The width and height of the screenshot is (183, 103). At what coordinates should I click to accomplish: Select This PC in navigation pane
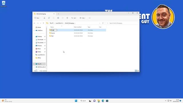pos(39,64)
